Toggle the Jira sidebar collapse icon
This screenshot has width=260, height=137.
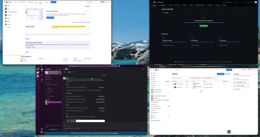tap(151, 70)
